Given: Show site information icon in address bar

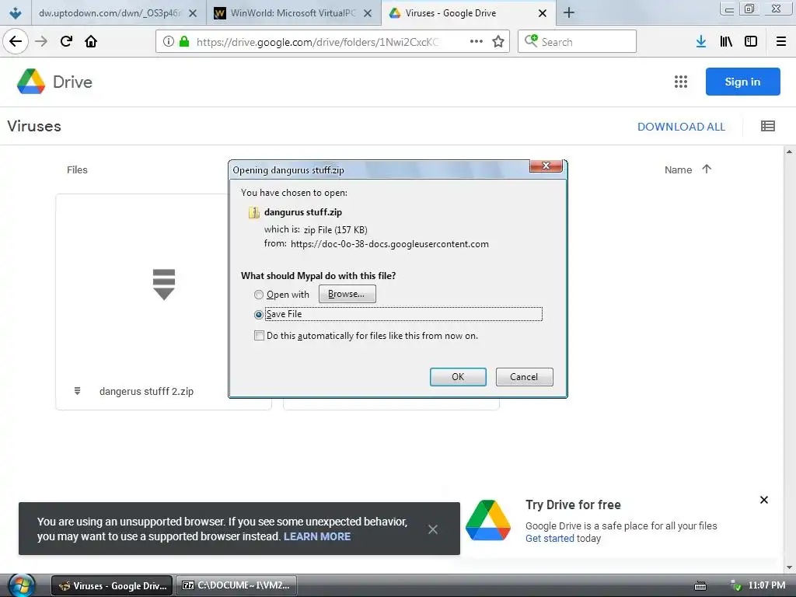Looking at the screenshot, I should coord(169,42).
